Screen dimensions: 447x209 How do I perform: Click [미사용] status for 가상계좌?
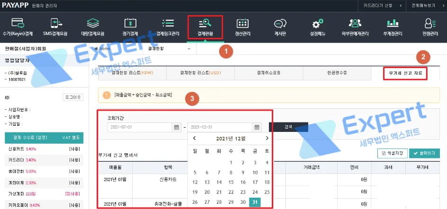73,194
